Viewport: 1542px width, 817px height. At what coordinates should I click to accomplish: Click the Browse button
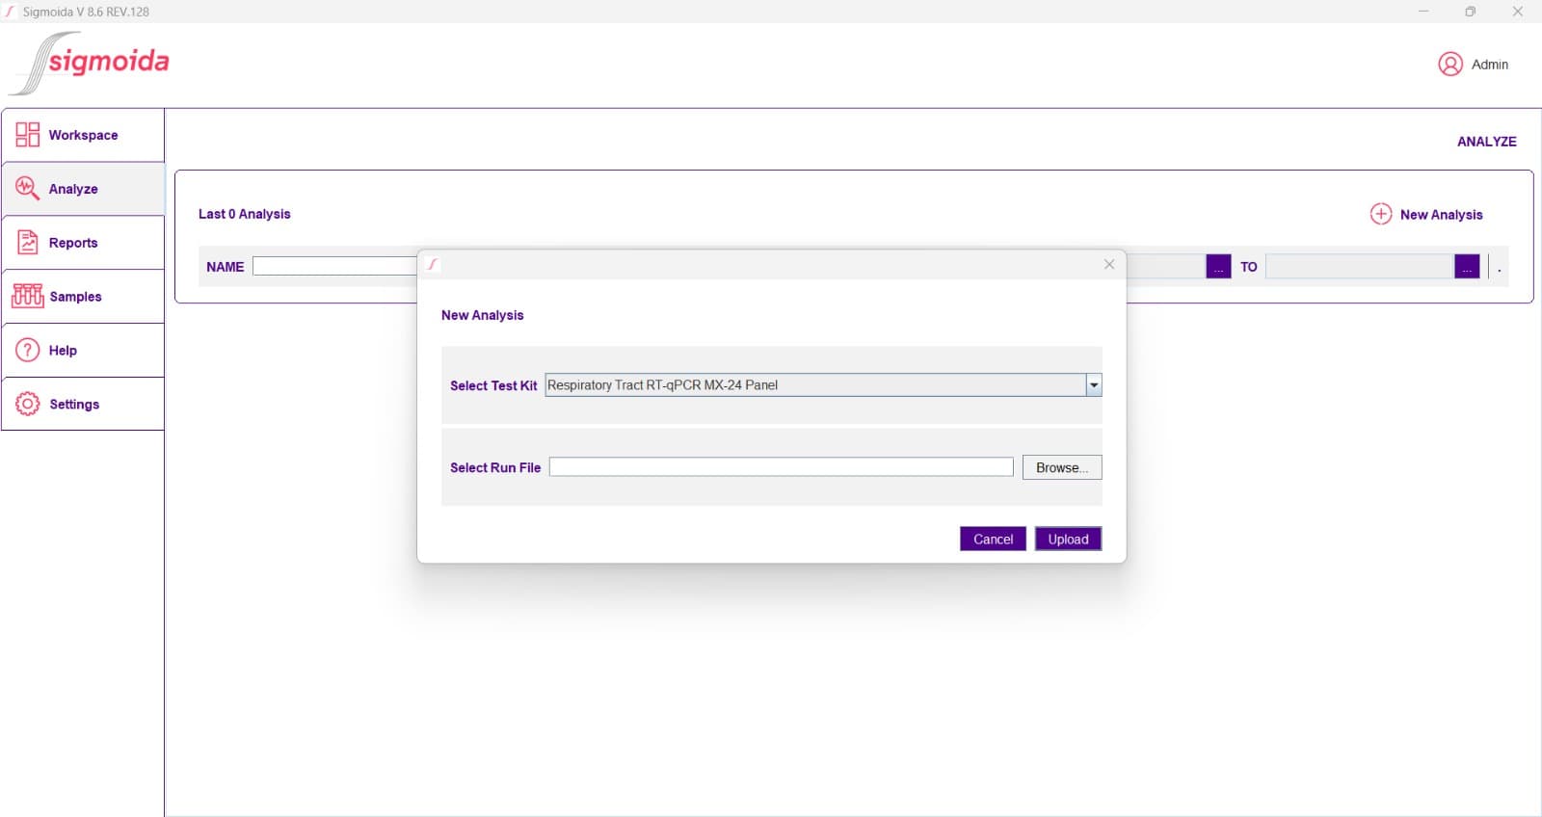1062,467
